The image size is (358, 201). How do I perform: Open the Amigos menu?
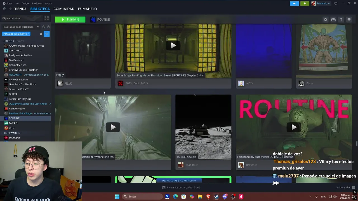tap(26, 3)
